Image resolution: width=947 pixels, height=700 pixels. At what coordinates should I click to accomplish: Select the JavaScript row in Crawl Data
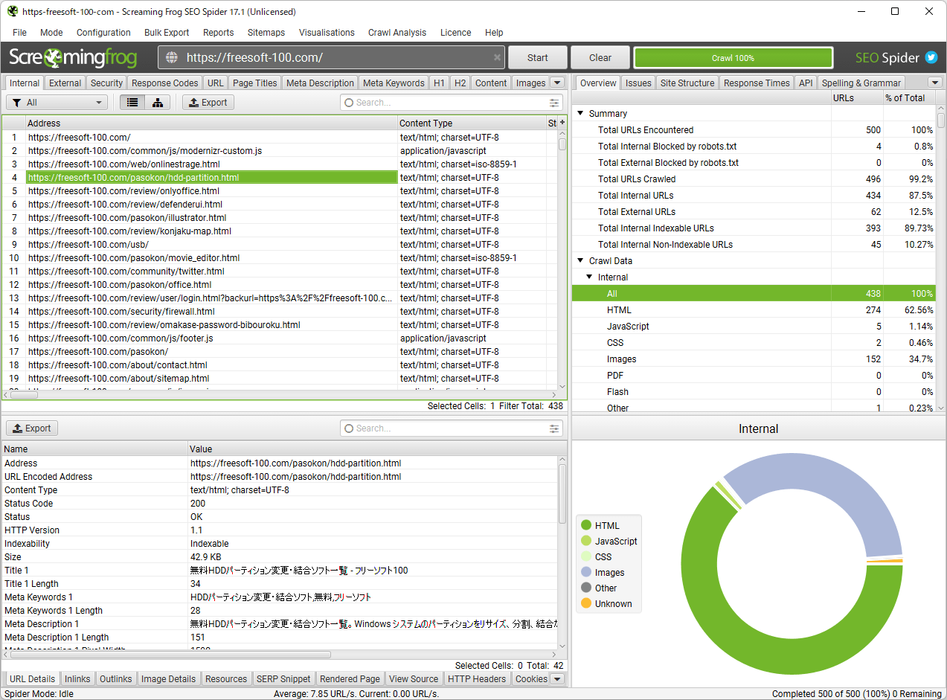click(x=754, y=327)
